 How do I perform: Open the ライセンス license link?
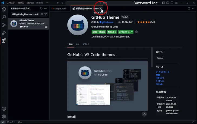160,81
